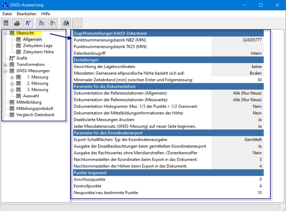Click the page icon beside Auswahl
Screen dimensions: 286x211
point(19,96)
